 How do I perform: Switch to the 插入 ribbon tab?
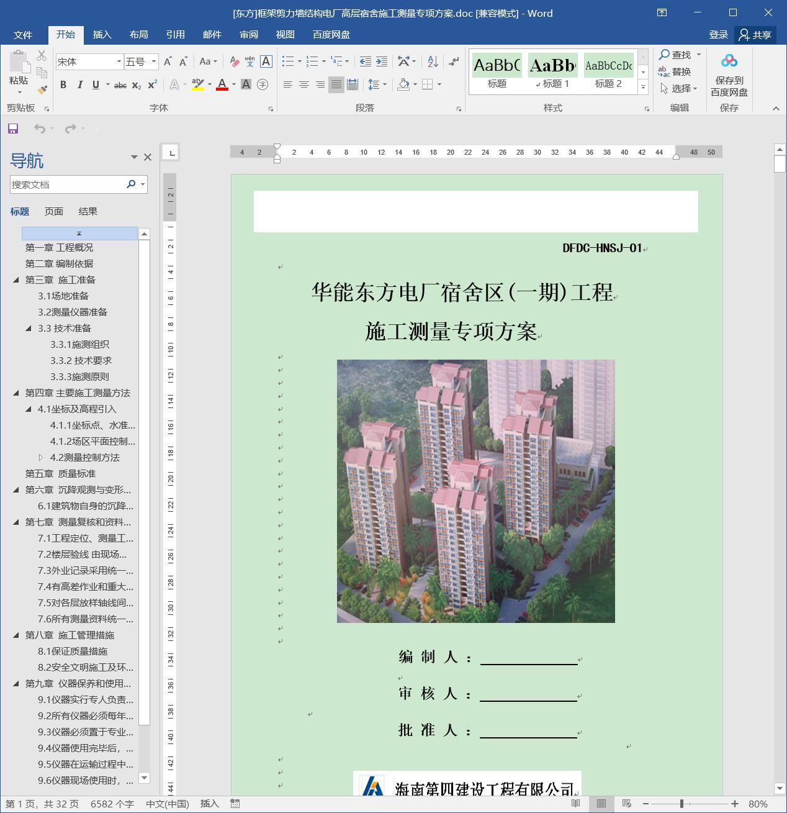pos(102,35)
